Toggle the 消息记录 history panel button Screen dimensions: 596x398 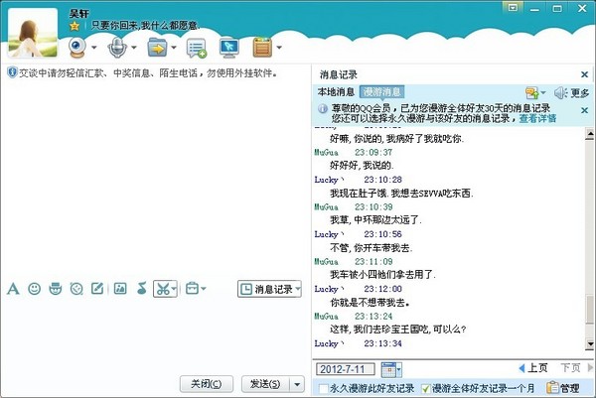pyautogui.click(x=268, y=289)
